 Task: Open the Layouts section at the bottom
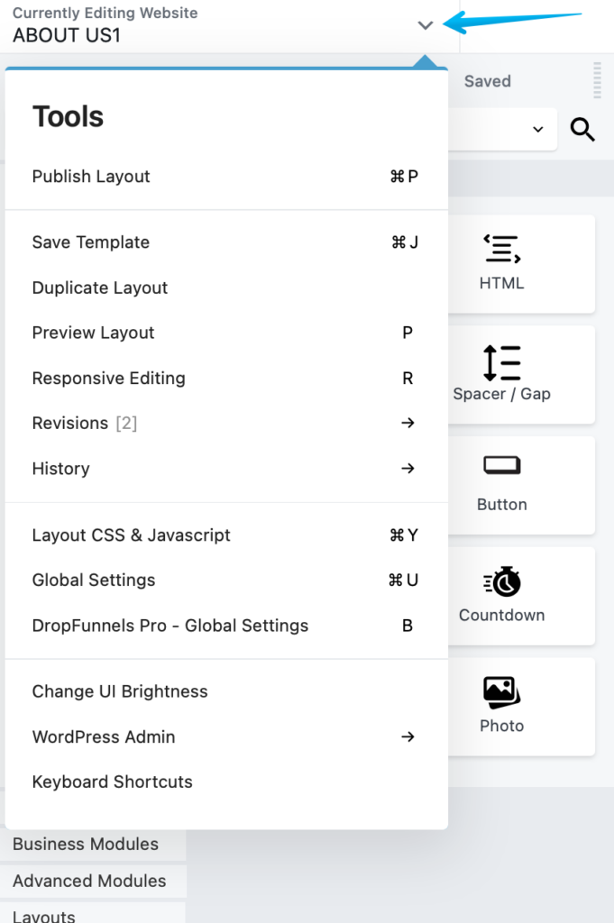43,915
